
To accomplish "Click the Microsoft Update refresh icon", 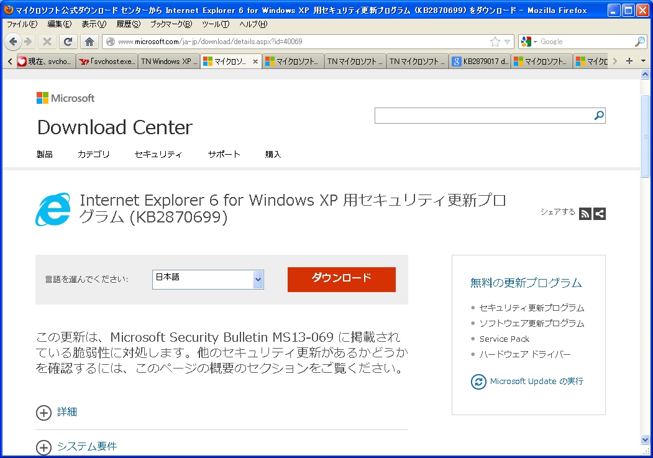I will (478, 382).
